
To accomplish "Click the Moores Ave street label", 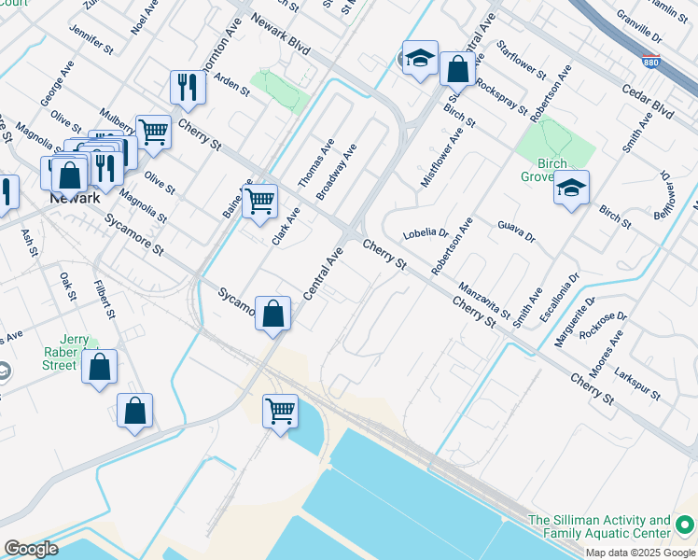I will (607, 354).
